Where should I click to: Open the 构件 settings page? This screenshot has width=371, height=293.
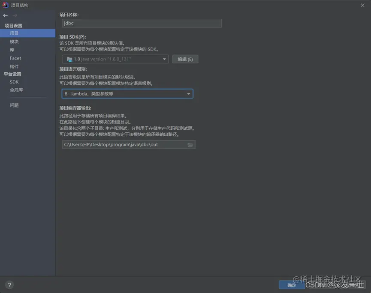pyautogui.click(x=15, y=66)
